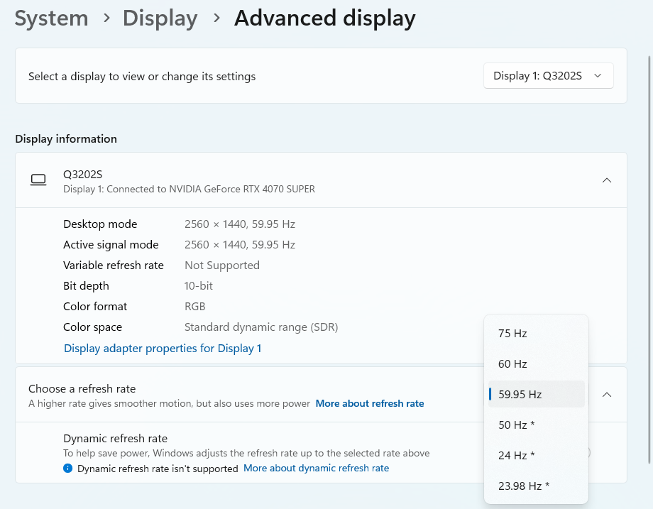
Task: Open Display adapter properties for Display 1
Action: pyautogui.click(x=163, y=349)
